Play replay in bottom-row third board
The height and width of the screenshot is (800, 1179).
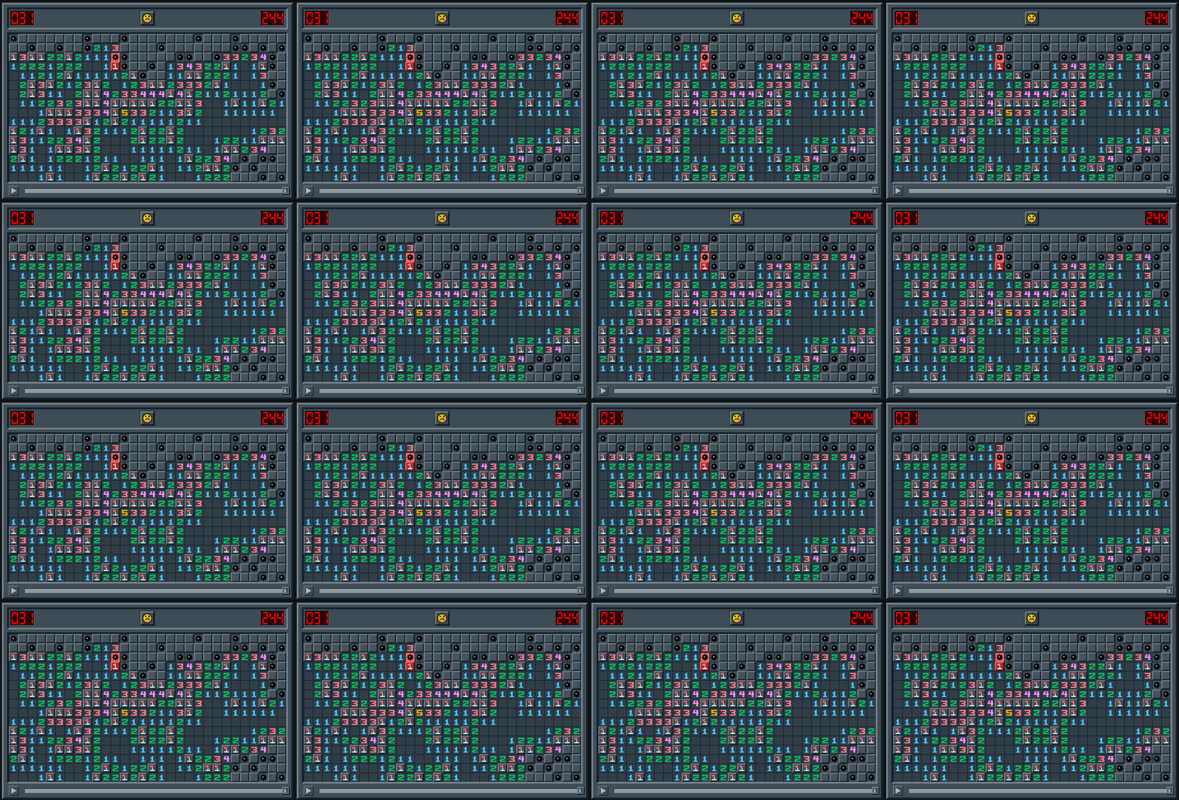coord(603,790)
